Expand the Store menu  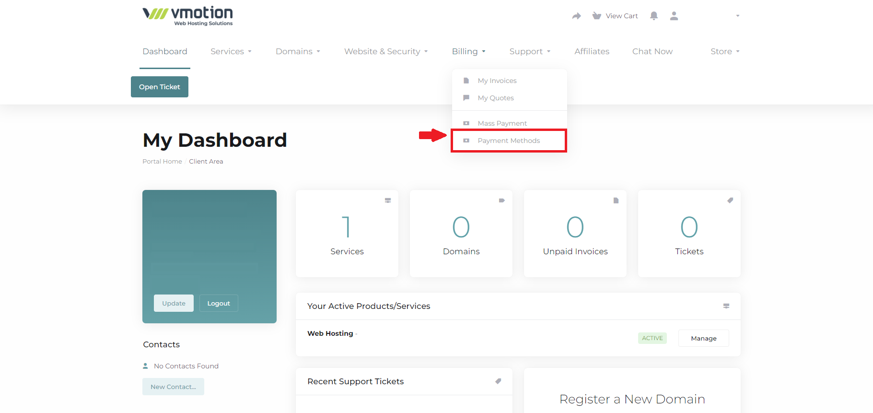click(x=725, y=51)
